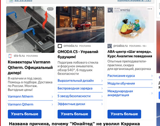Open the three-dot menu on the OMODA ad image
Screen dimensions: 160x126
point(100,9)
